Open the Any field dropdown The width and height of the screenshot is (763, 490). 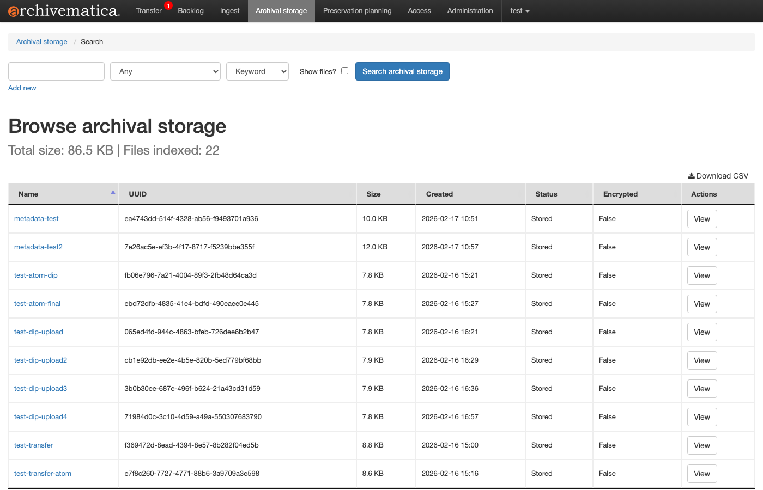coord(165,71)
